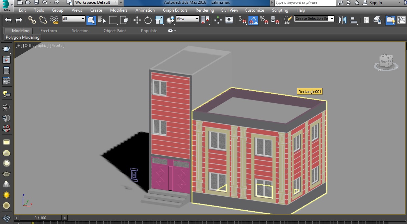This screenshot has height=224, width=407.
Task: Activate the Select and Rotate tool
Action: click(148, 20)
